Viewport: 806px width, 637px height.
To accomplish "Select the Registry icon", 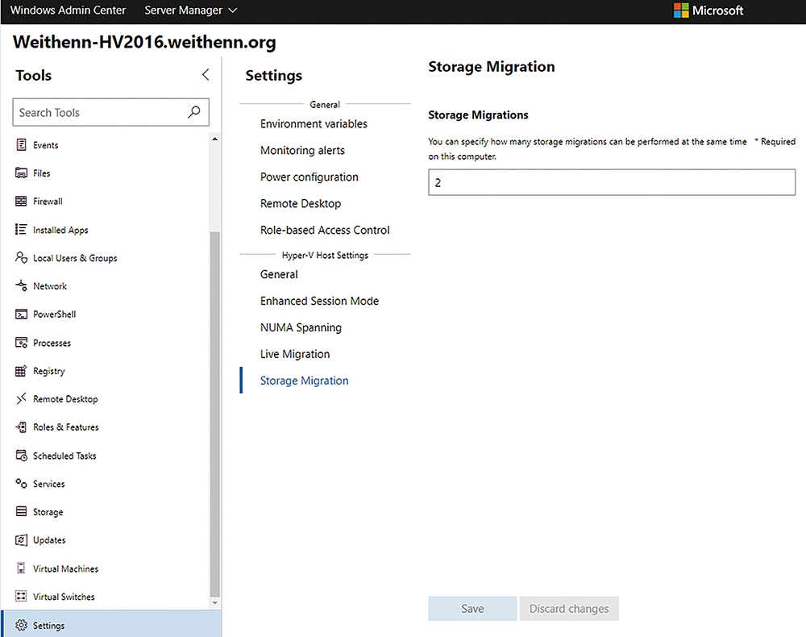I will 21,370.
